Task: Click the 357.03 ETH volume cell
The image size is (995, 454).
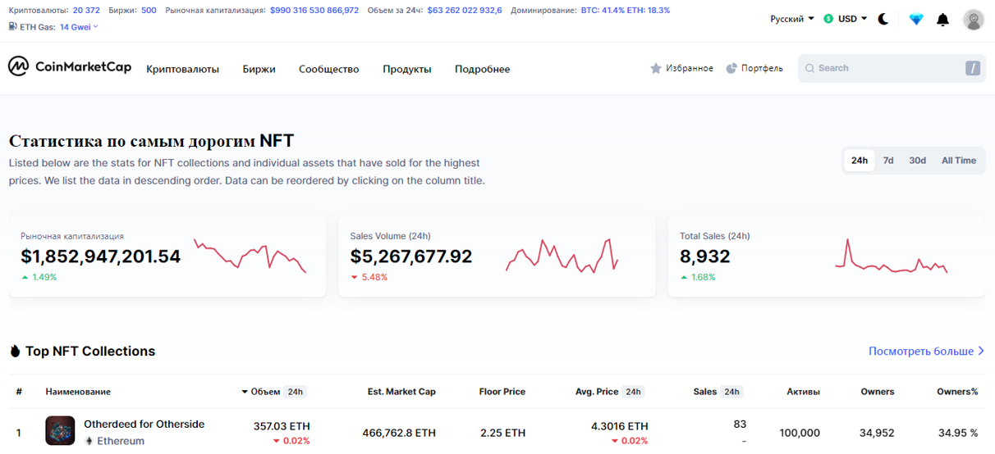Action: tap(282, 426)
